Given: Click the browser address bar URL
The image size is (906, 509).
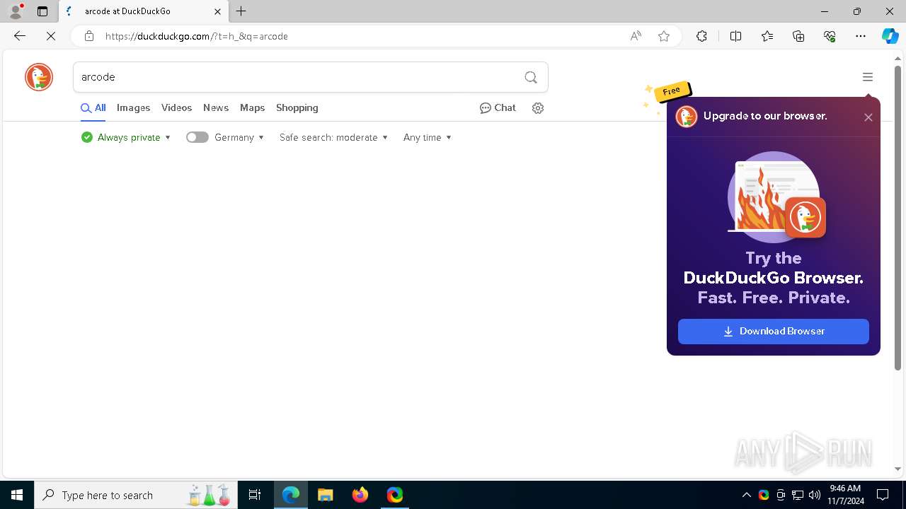Looking at the screenshot, I should pos(197,36).
